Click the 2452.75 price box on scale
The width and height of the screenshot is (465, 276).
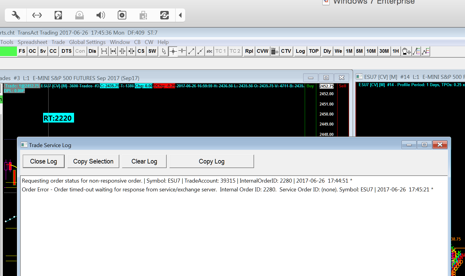coord(327,86)
